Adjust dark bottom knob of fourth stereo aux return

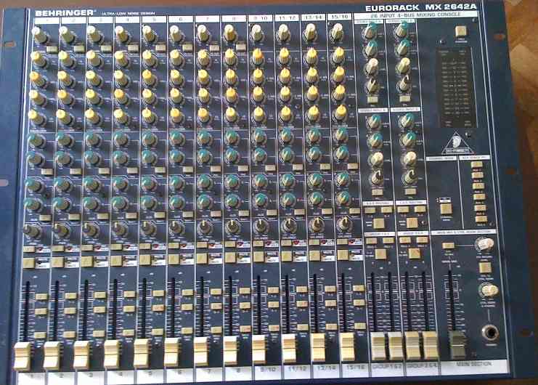(409, 176)
